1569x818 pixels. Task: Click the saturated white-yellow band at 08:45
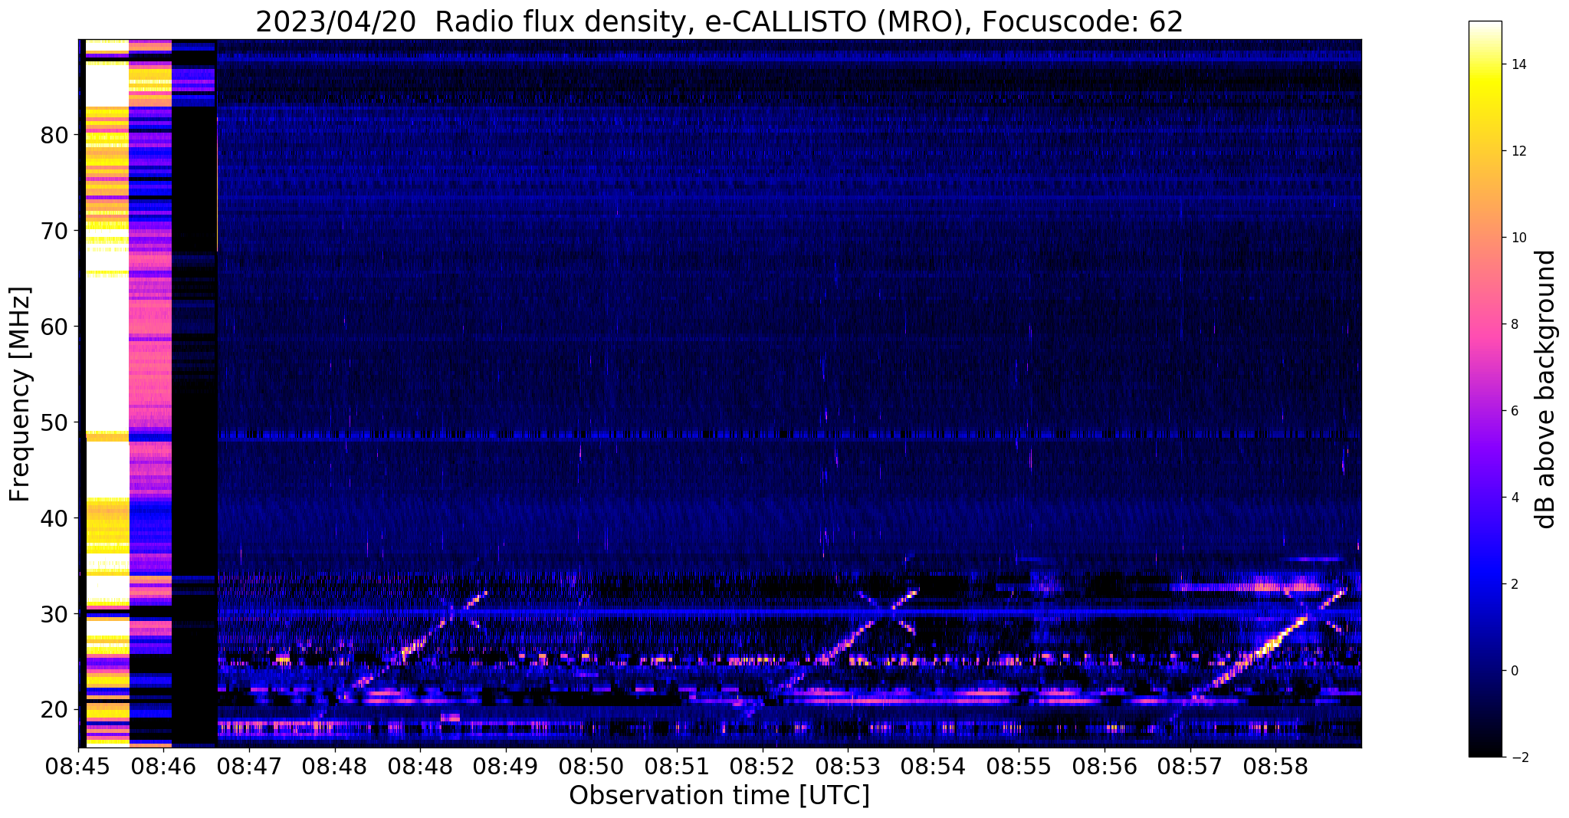point(107,393)
